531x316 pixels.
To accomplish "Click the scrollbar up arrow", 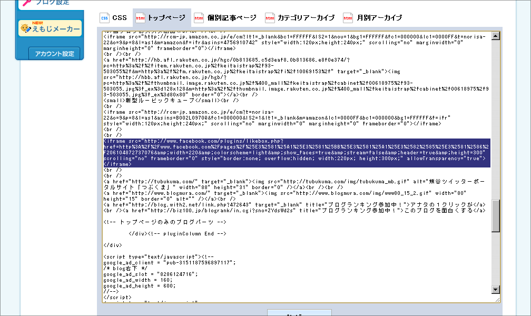I will (x=495, y=36).
